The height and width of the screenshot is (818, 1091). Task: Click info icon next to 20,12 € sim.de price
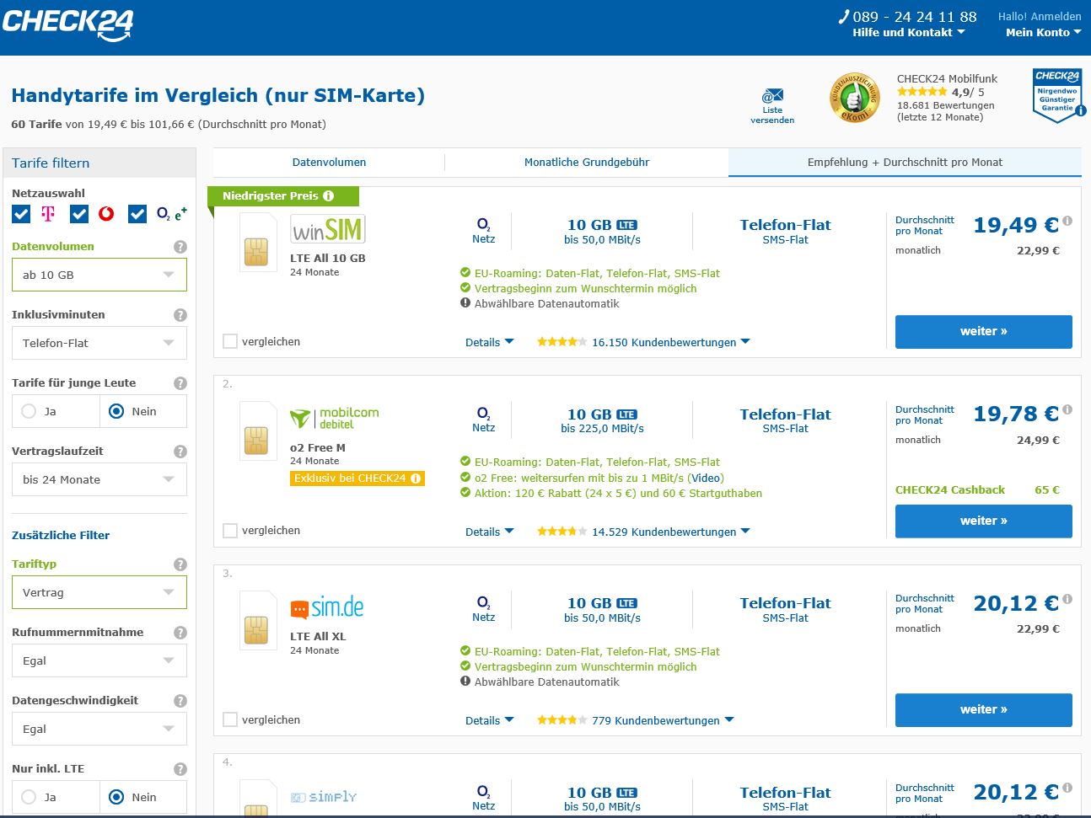1067,600
